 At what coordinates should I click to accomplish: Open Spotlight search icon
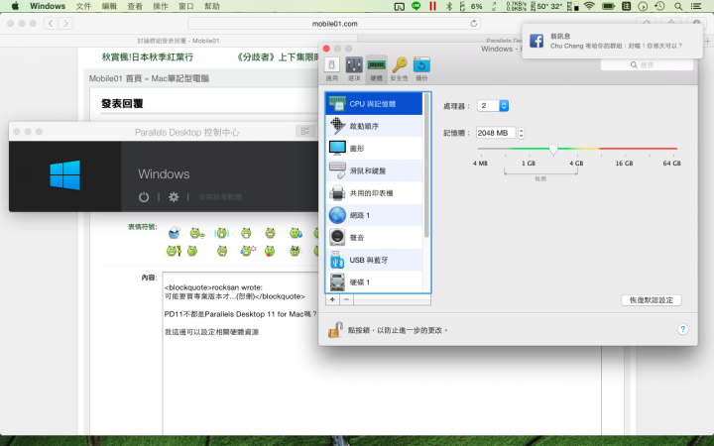(x=678, y=6)
